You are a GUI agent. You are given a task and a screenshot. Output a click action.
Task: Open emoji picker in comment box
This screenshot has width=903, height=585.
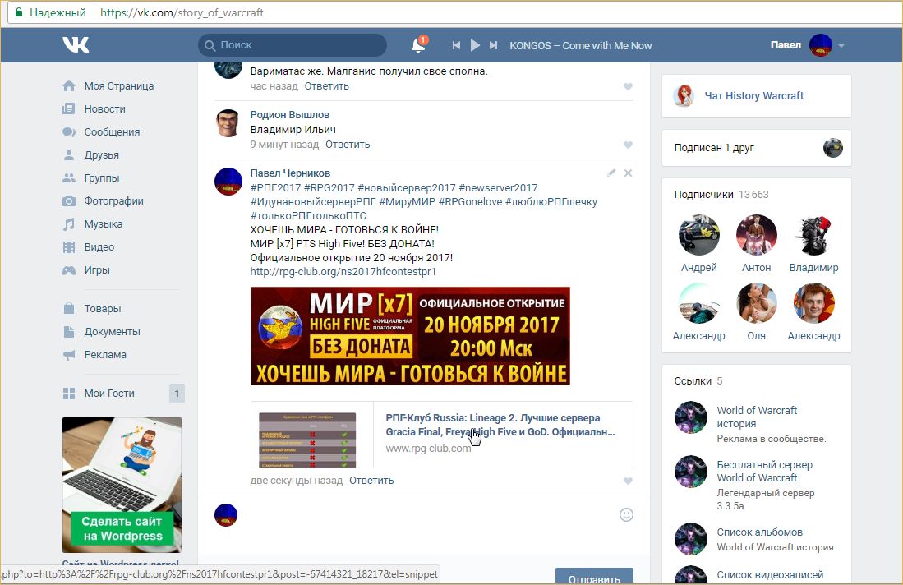point(626,514)
